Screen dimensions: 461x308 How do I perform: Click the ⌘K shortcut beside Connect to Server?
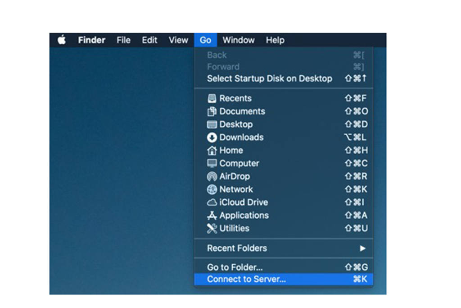pos(360,279)
